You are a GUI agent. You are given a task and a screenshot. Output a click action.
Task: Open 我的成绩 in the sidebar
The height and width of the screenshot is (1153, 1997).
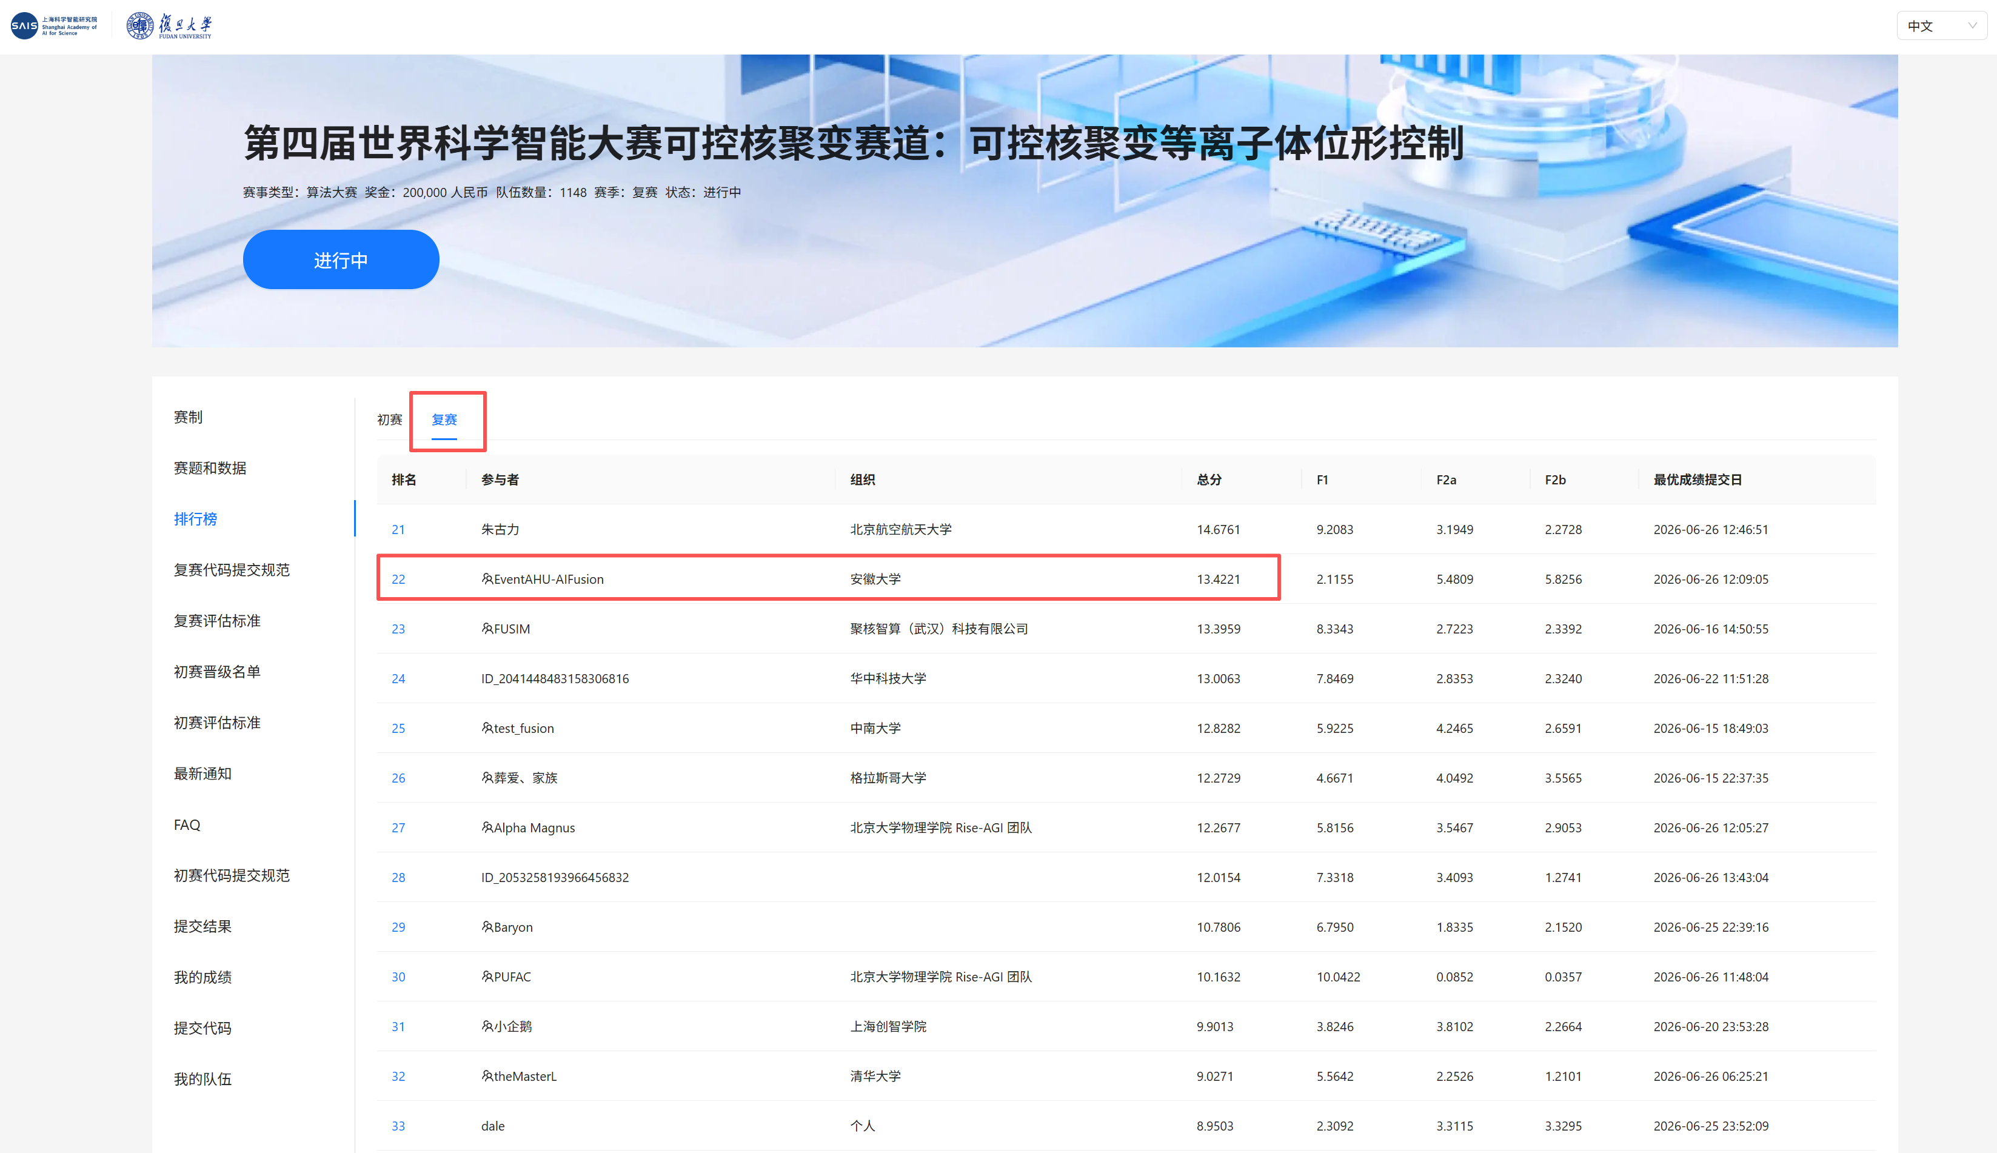point(202,977)
